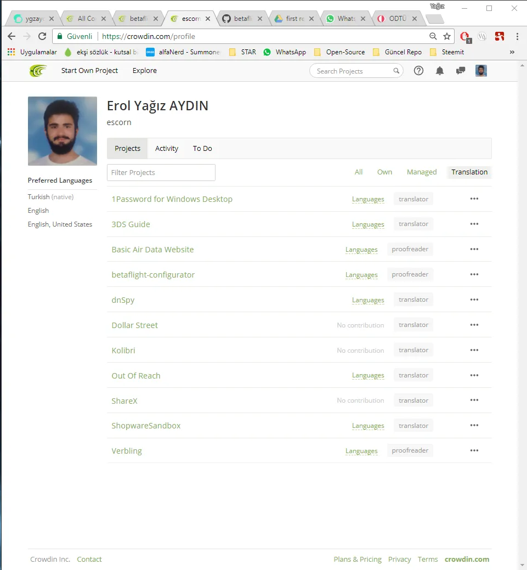Open the WhatsApp bookmark
Screen dimensions: 527x570
tap(285, 52)
